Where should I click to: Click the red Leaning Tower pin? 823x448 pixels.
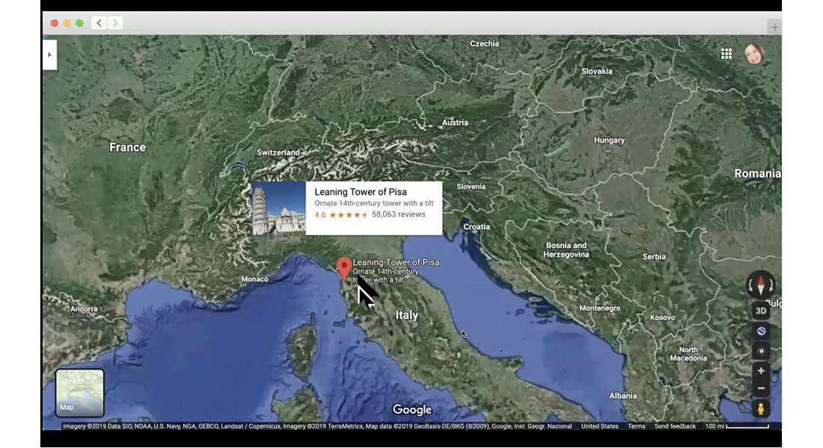coord(344,270)
